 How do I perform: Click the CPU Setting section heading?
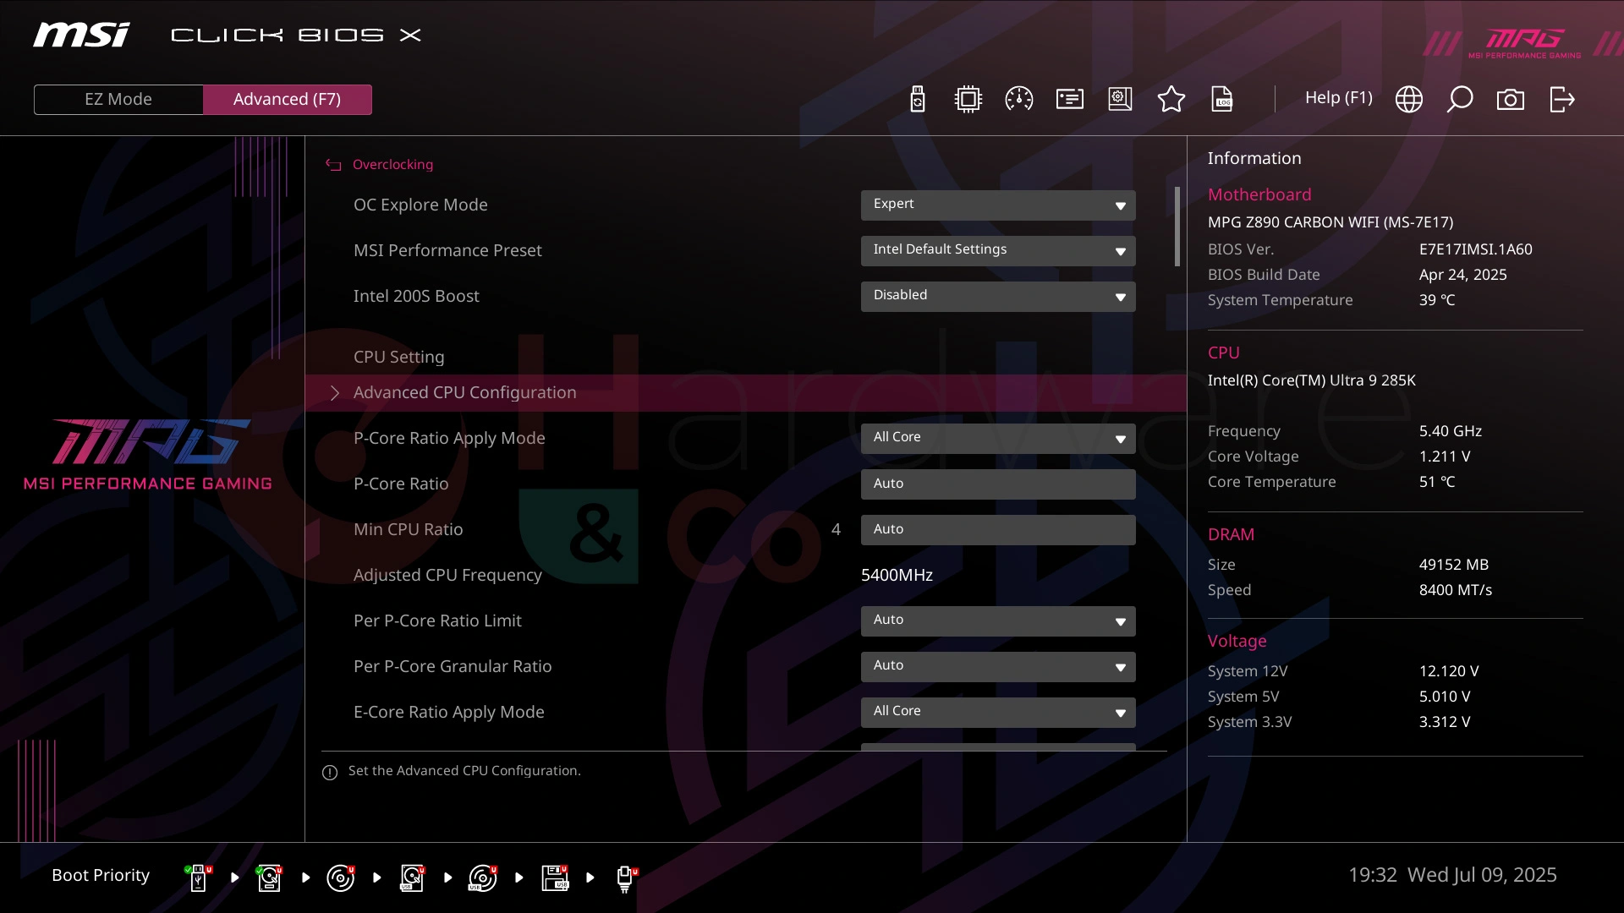(x=398, y=357)
